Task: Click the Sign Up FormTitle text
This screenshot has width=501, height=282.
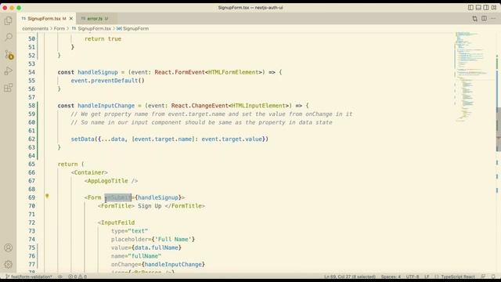Action: [x=150, y=206]
